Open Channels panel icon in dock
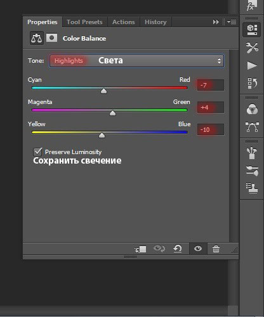Screen dimensions: 264x317 tap(252, 109)
